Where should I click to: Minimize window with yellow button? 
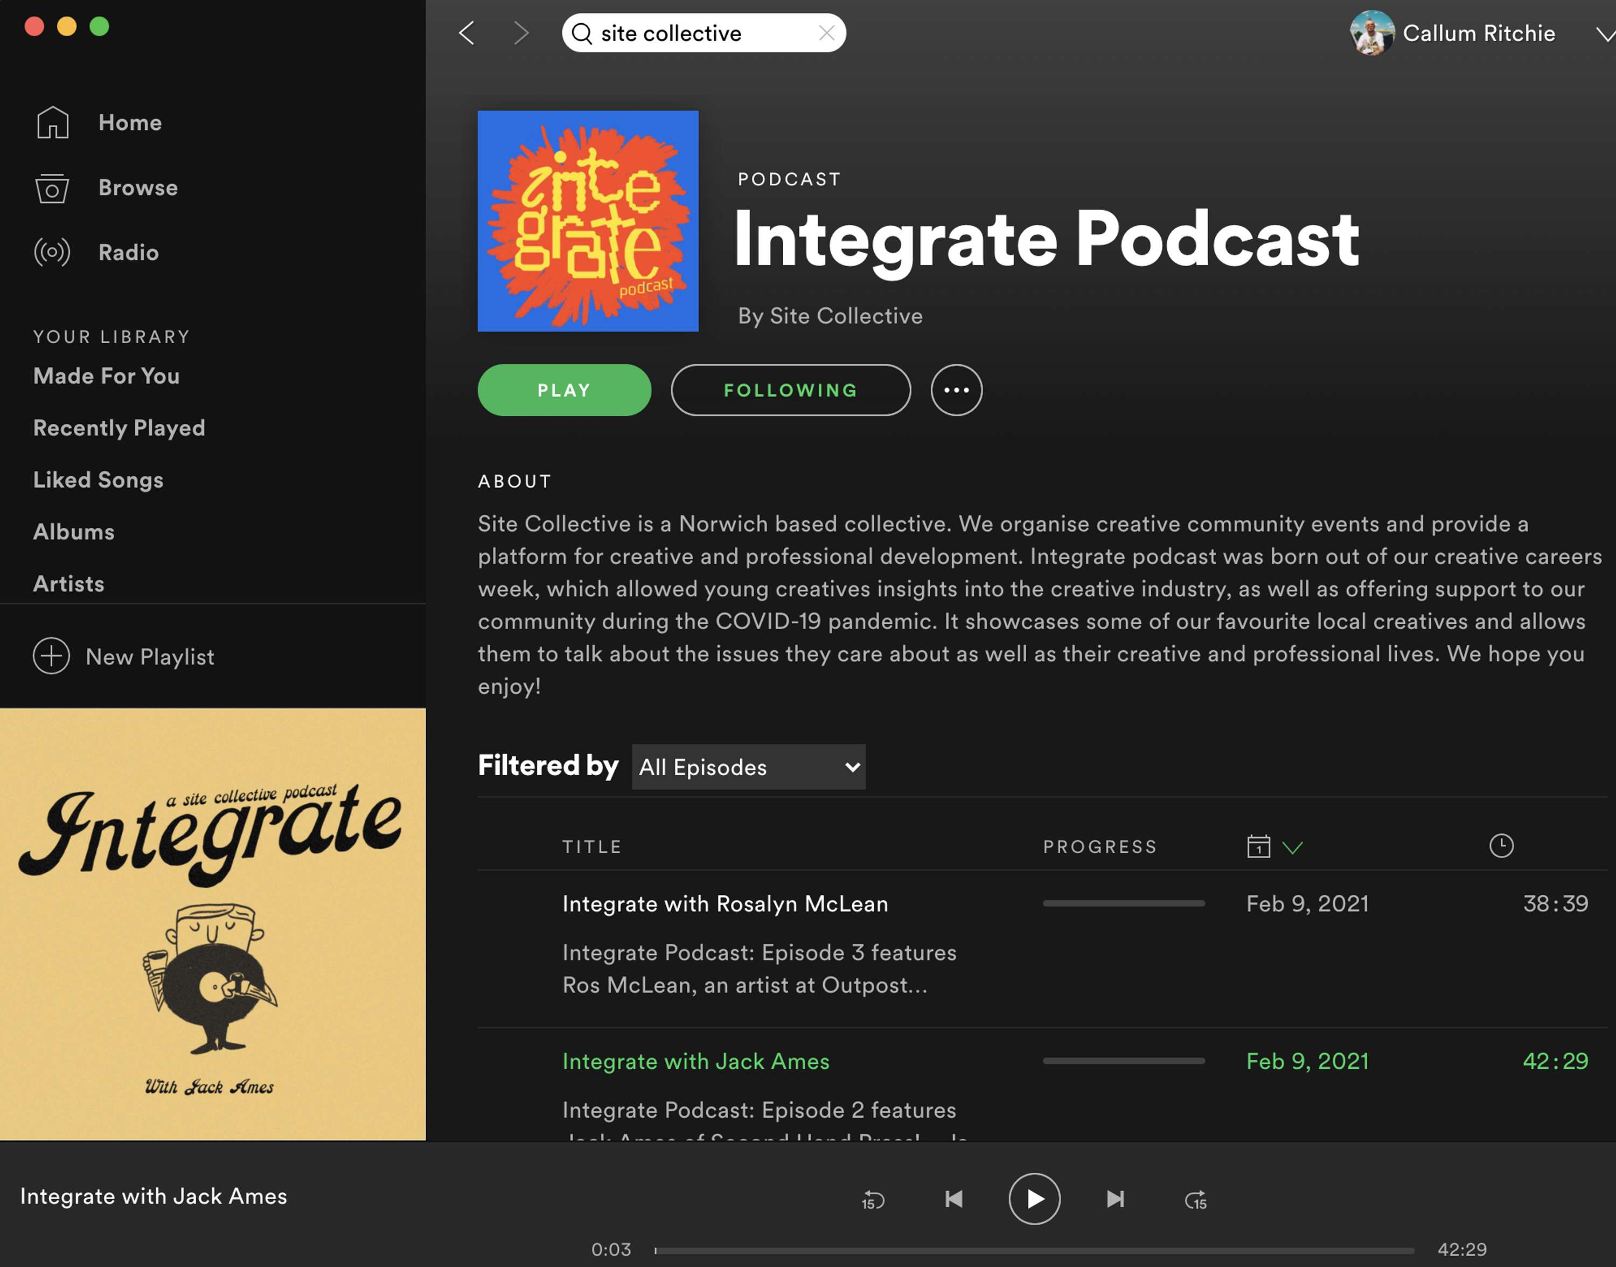67,27
